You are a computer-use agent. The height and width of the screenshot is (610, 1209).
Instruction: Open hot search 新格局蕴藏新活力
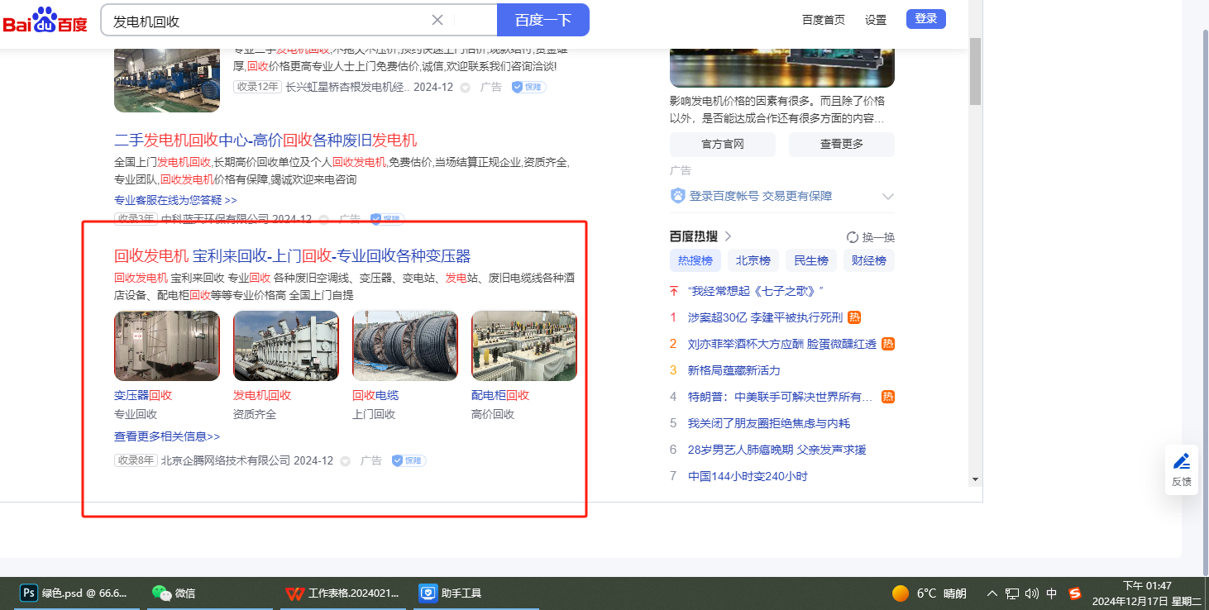(734, 370)
